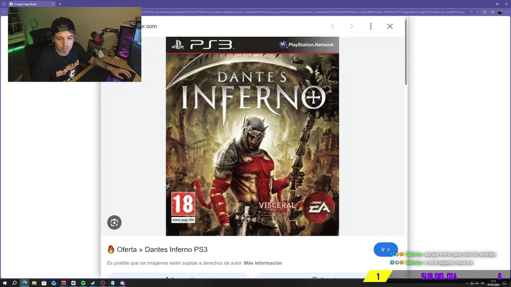Open the taskbar clock and date

[493, 283]
